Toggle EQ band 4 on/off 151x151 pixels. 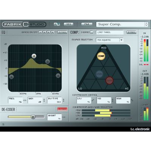coord(52,32)
